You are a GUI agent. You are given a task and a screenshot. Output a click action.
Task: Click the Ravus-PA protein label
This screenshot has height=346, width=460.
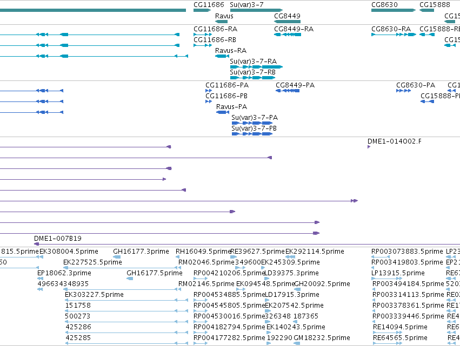point(231,107)
